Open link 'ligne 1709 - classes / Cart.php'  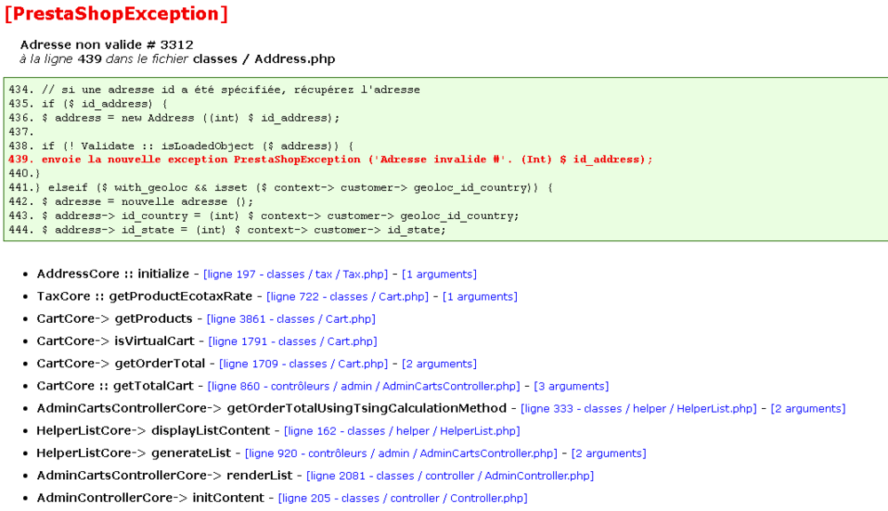304,364
